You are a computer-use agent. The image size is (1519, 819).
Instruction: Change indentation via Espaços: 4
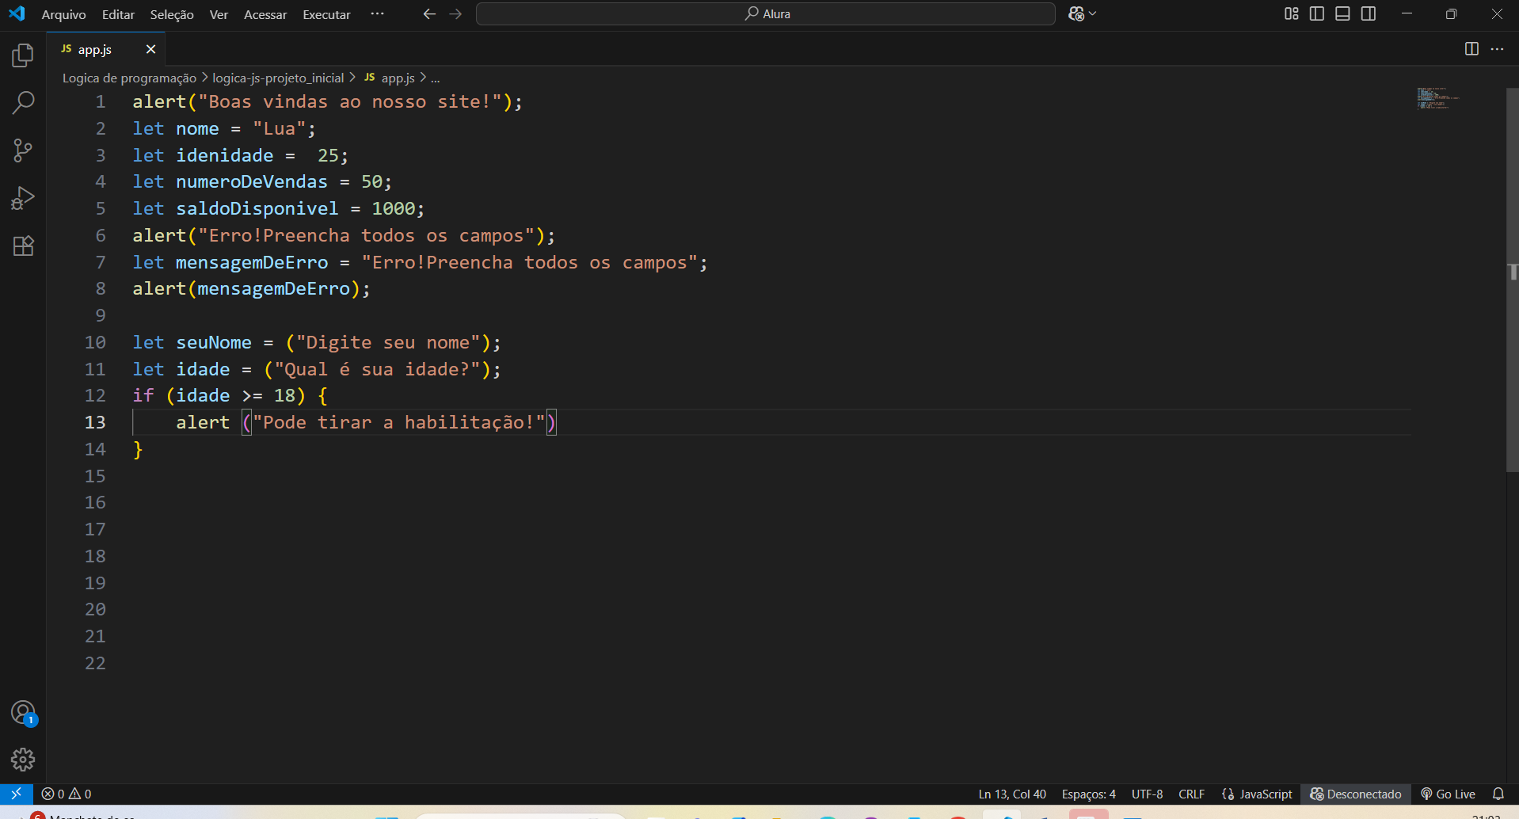pyautogui.click(x=1088, y=794)
